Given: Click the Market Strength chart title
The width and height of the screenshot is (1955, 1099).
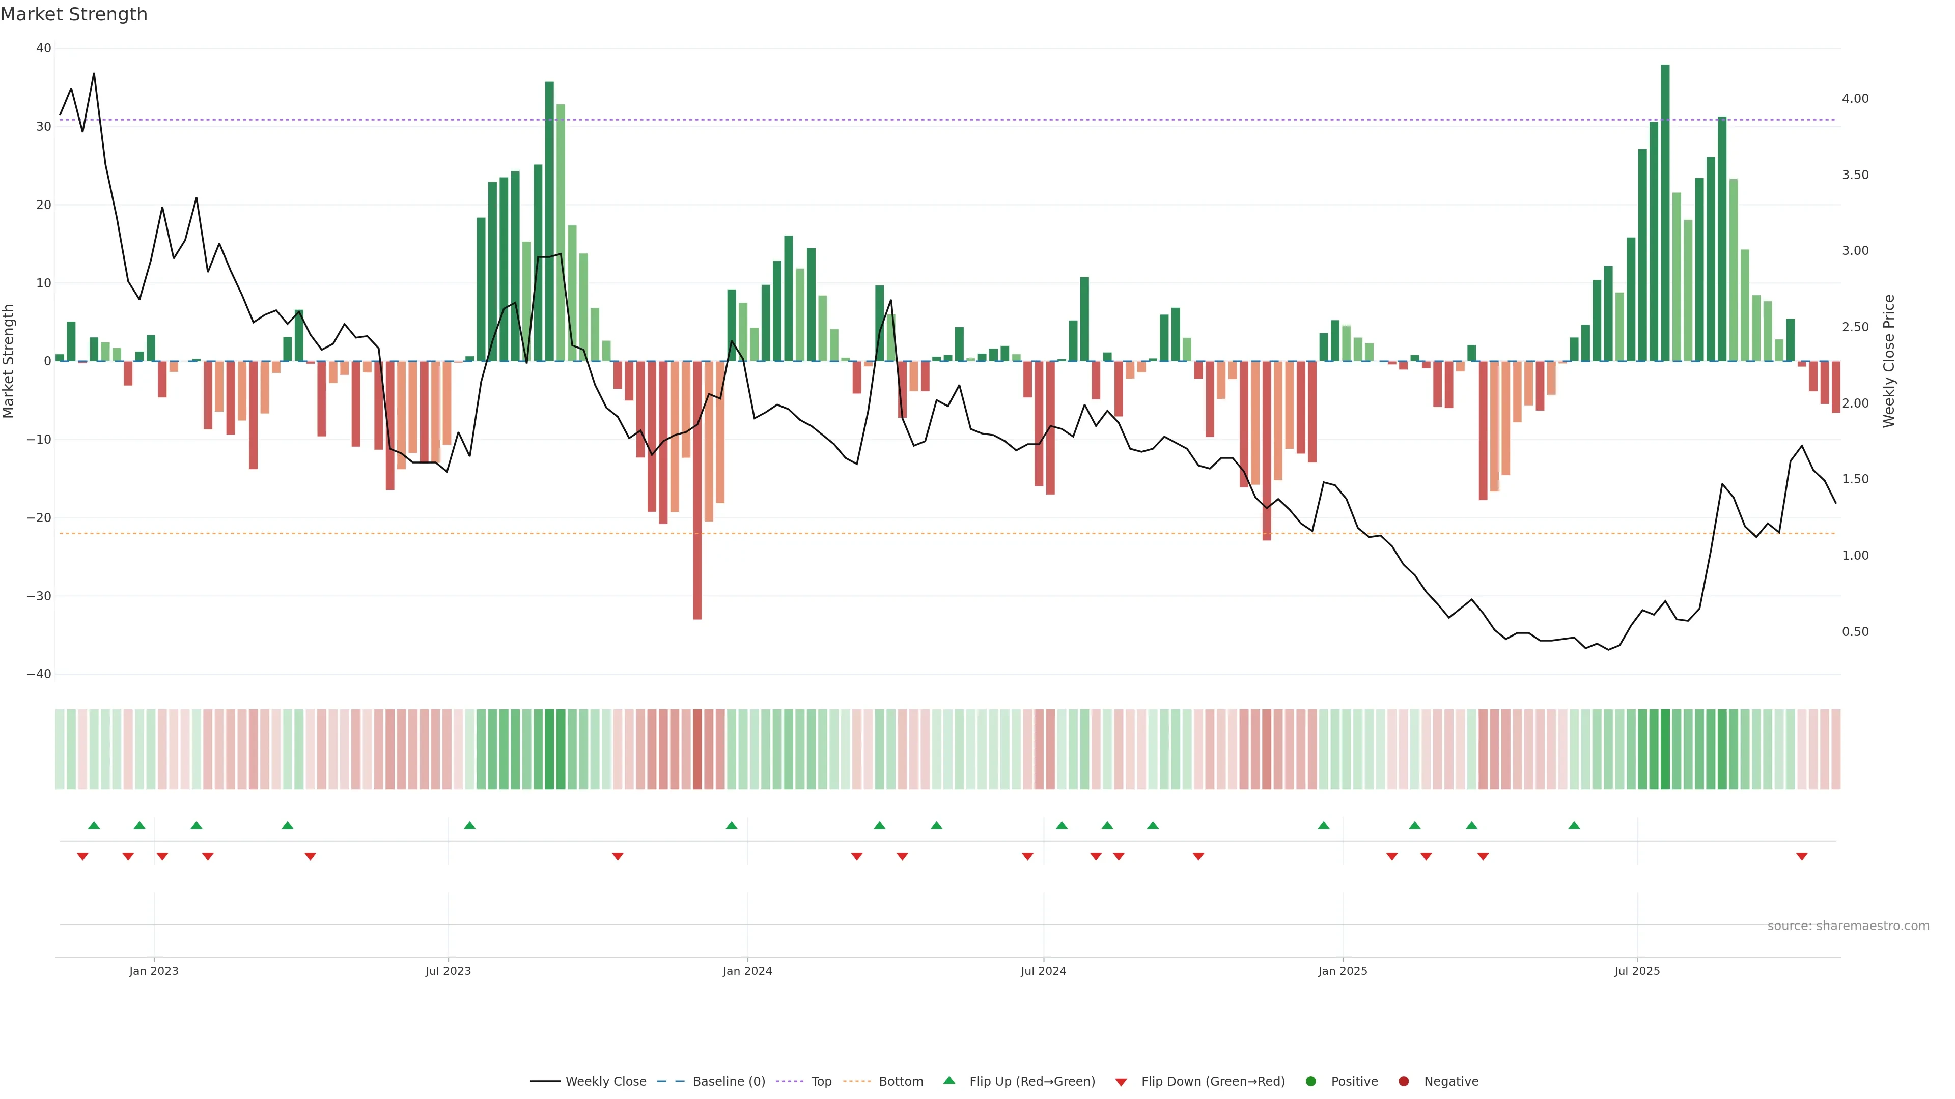Looking at the screenshot, I should point(74,14).
